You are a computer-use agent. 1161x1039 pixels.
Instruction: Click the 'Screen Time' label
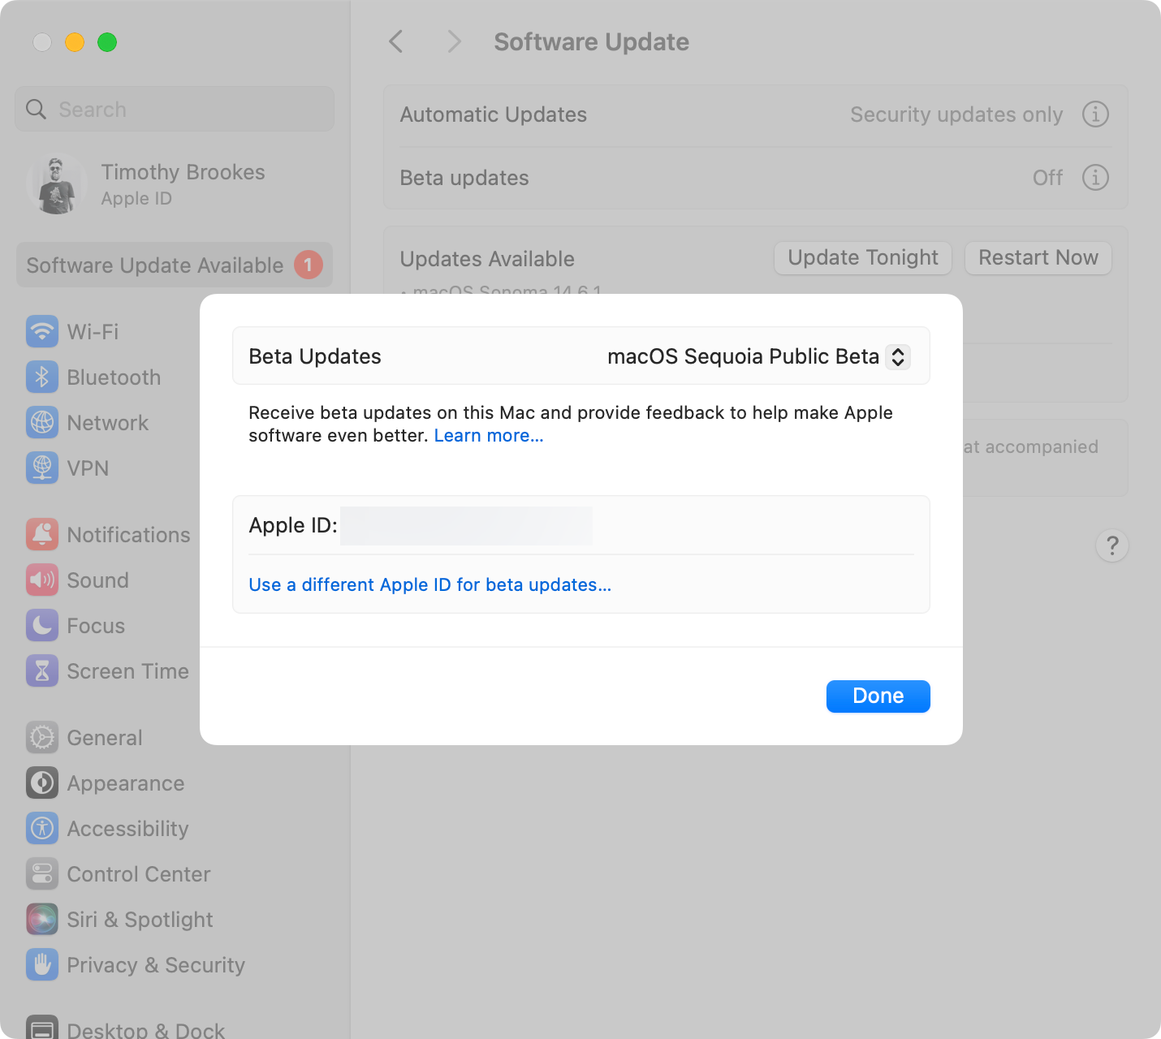pyautogui.click(x=127, y=670)
